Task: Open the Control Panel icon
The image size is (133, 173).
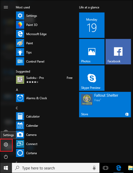Action: (20, 61)
